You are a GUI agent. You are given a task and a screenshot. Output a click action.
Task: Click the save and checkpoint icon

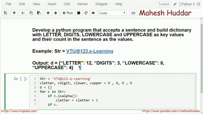click(5, 13)
